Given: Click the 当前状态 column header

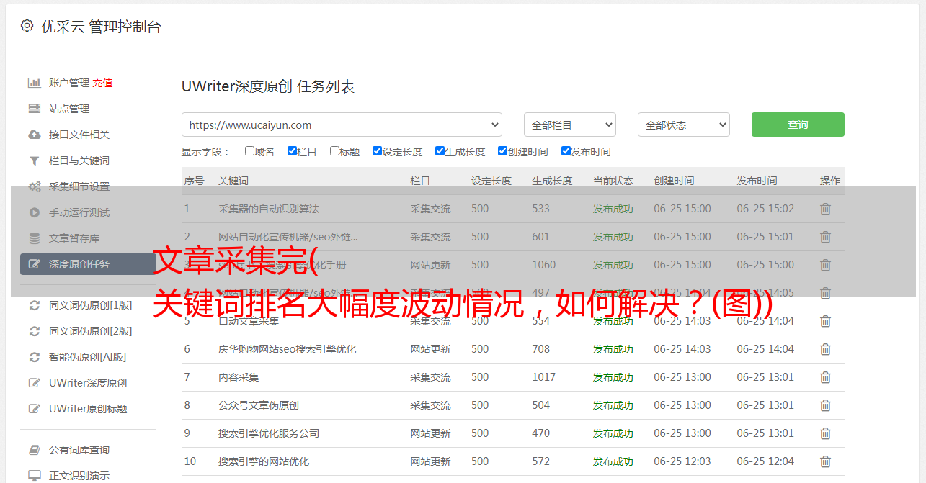Looking at the screenshot, I should pos(613,181).
